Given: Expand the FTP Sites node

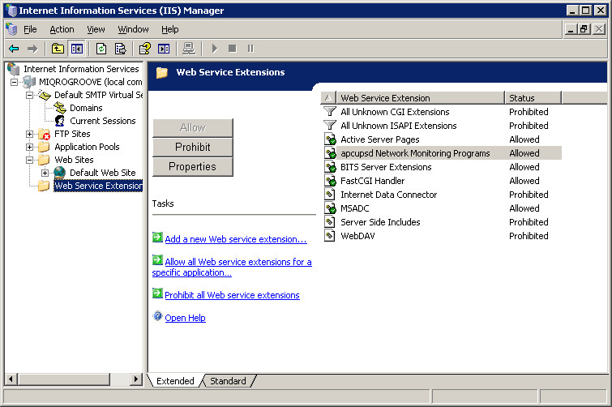Looking at the screenshot, I should click(x=29, y=134).
